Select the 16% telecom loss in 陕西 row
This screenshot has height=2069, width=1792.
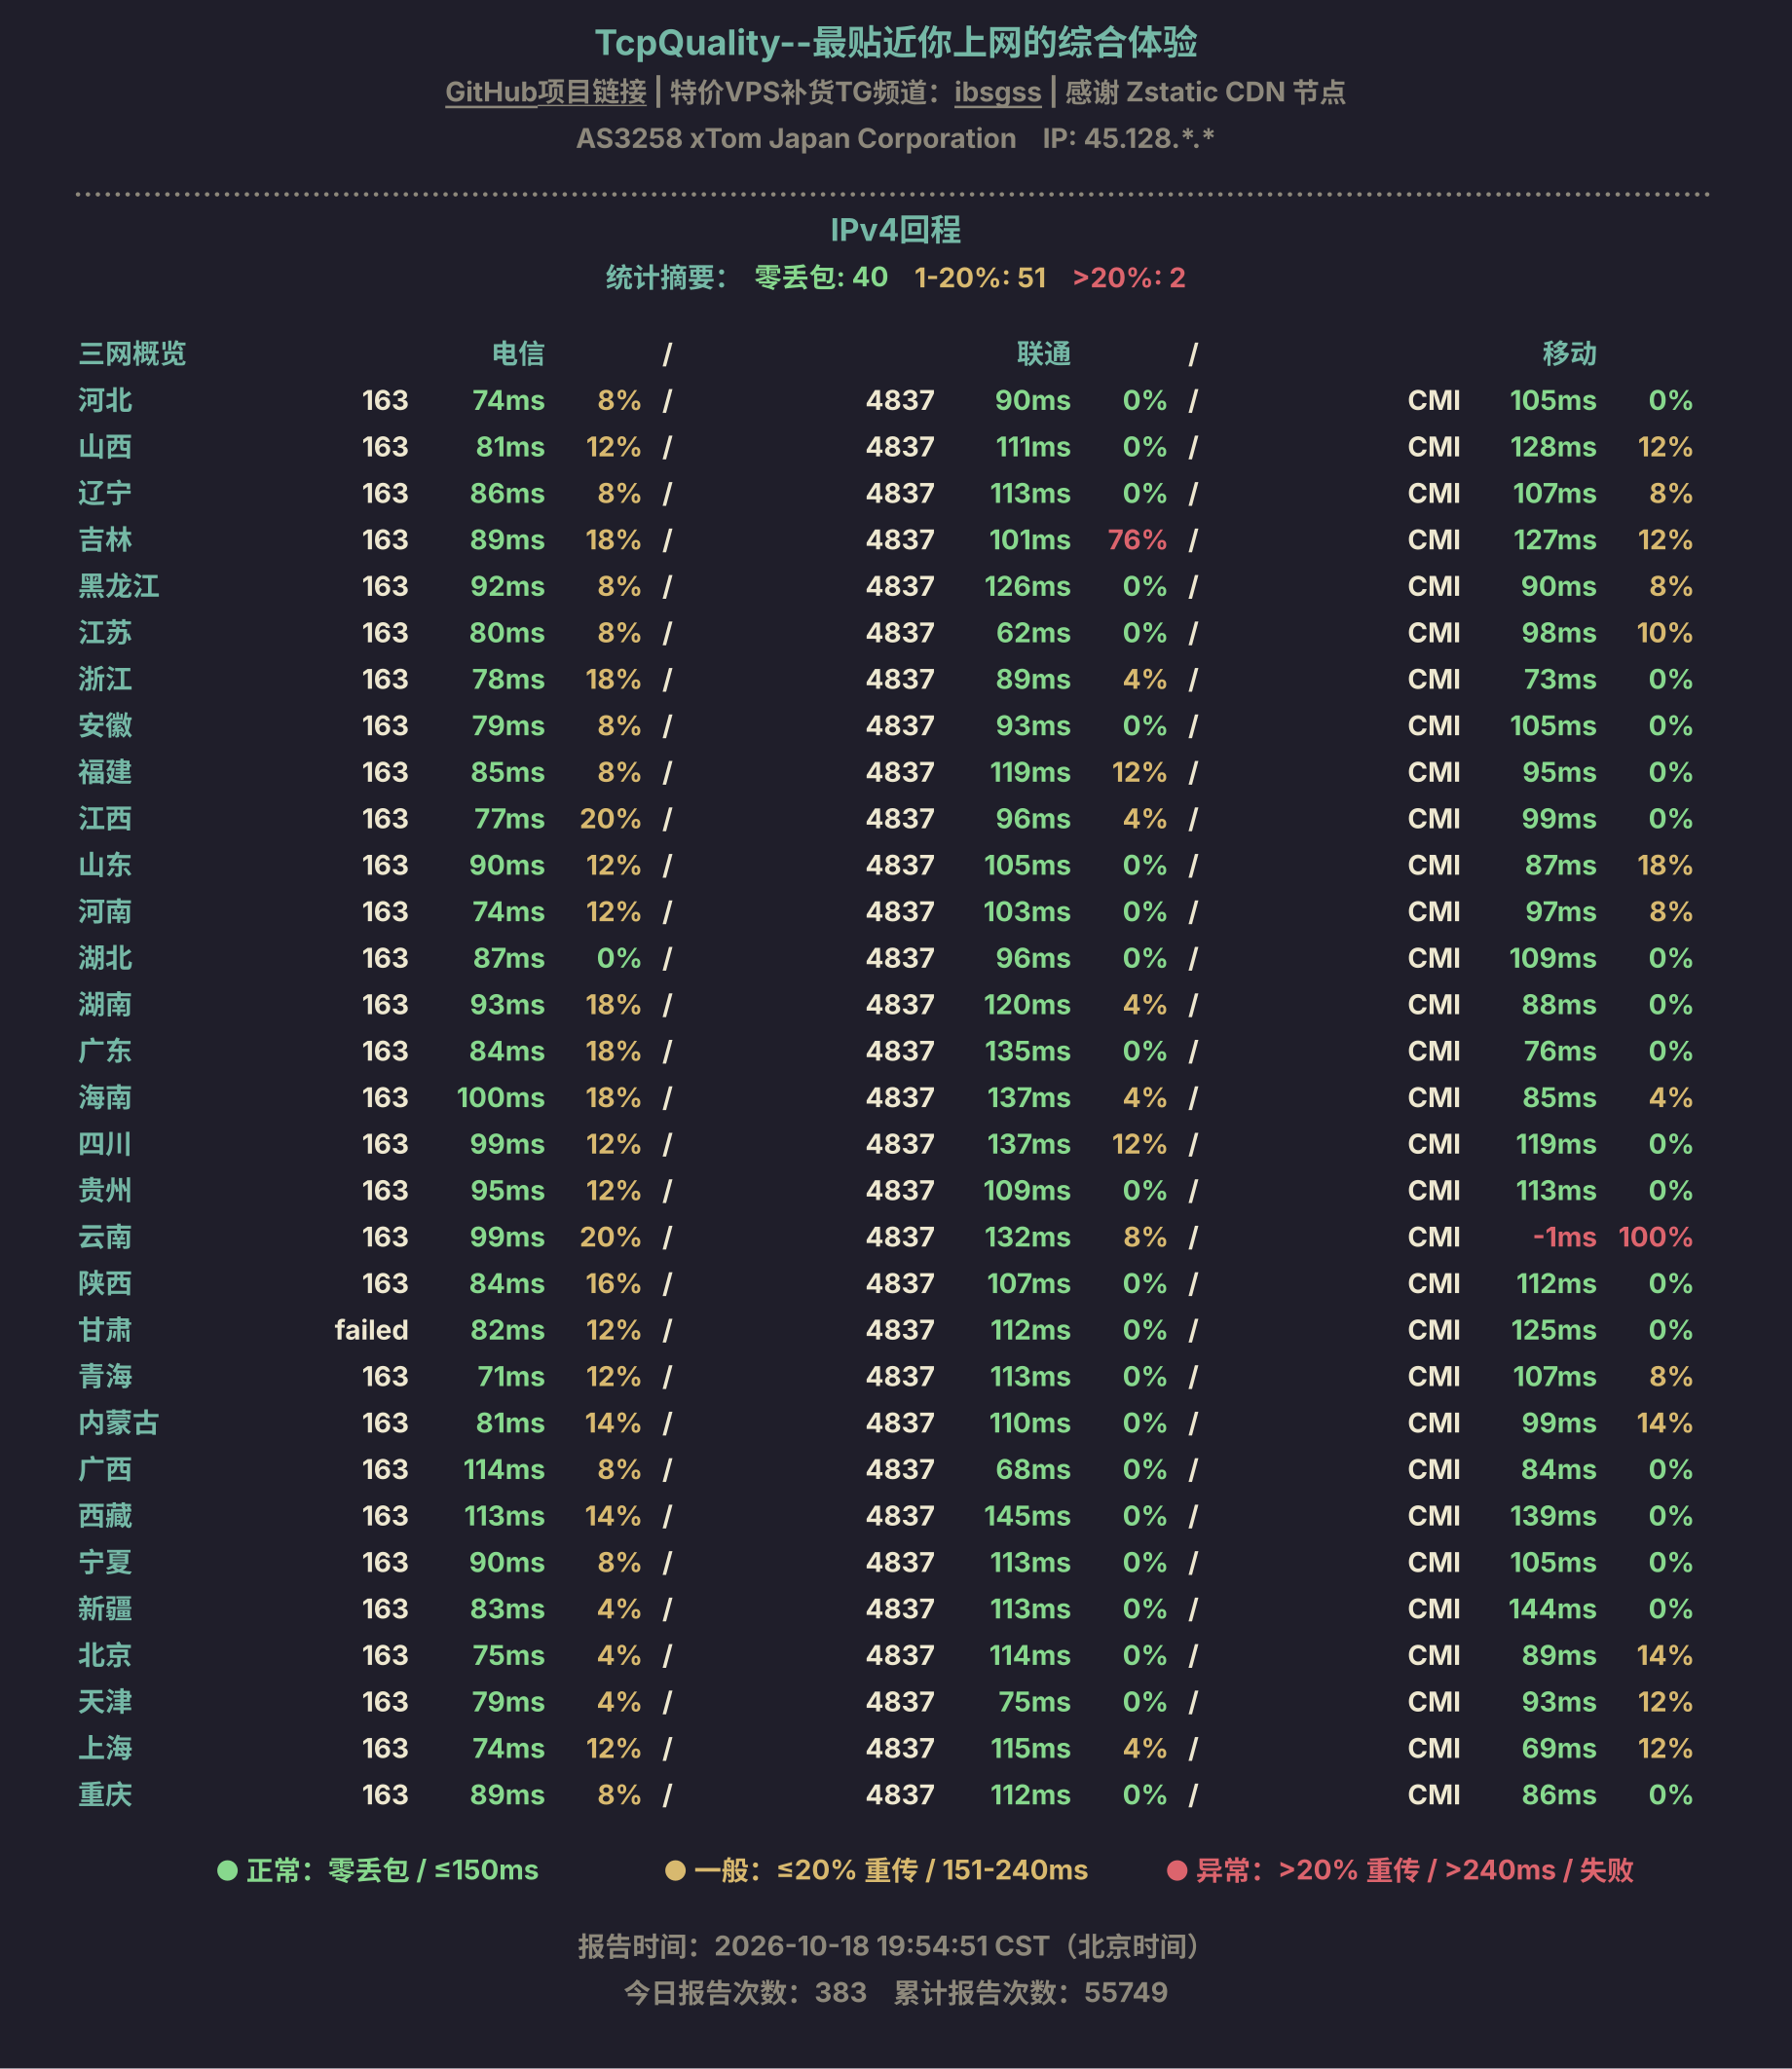[x=612, y=1283]
